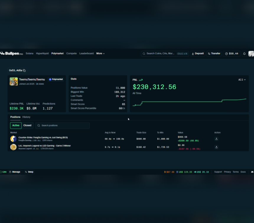Click the PNL trend arrow icon

[141, 80]
